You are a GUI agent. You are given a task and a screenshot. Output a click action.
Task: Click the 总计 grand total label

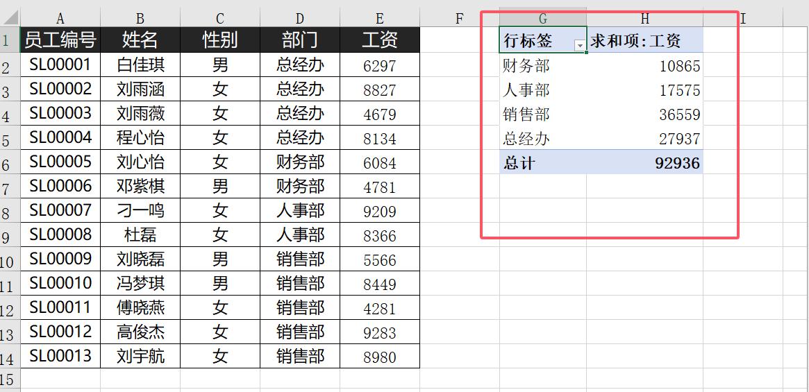[543, 162]
